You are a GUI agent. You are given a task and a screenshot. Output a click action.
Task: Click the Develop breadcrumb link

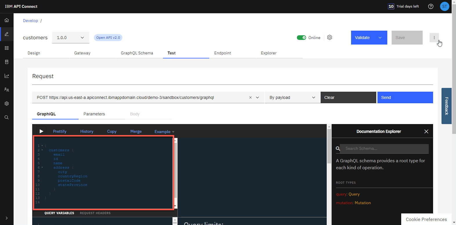tap(30, 21)
